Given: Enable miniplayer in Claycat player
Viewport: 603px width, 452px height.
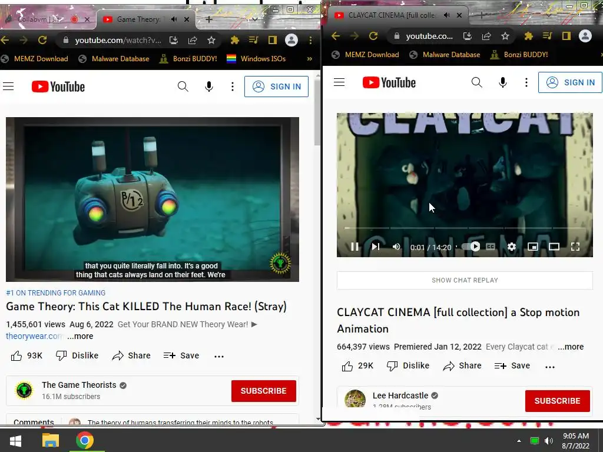Looking at the screenshot, I should coord(532,247).
